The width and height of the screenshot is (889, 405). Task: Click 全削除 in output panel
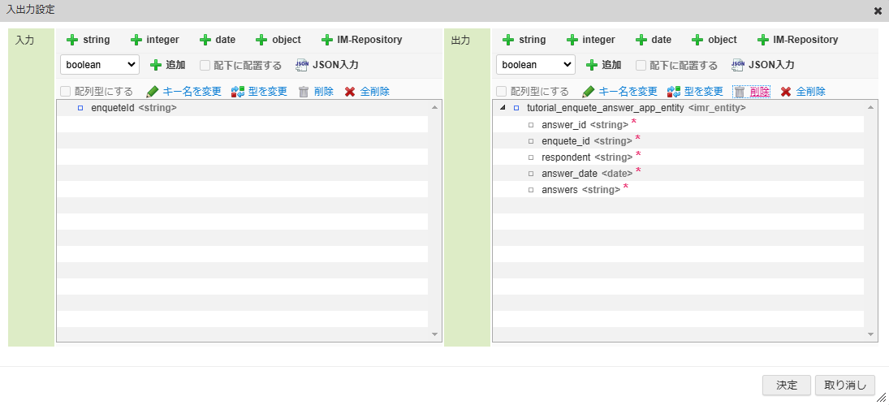[804, 92]
